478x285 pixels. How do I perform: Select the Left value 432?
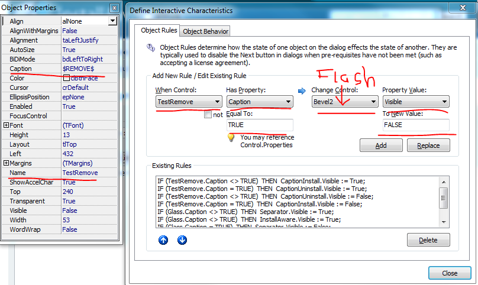tap(68, 154)
